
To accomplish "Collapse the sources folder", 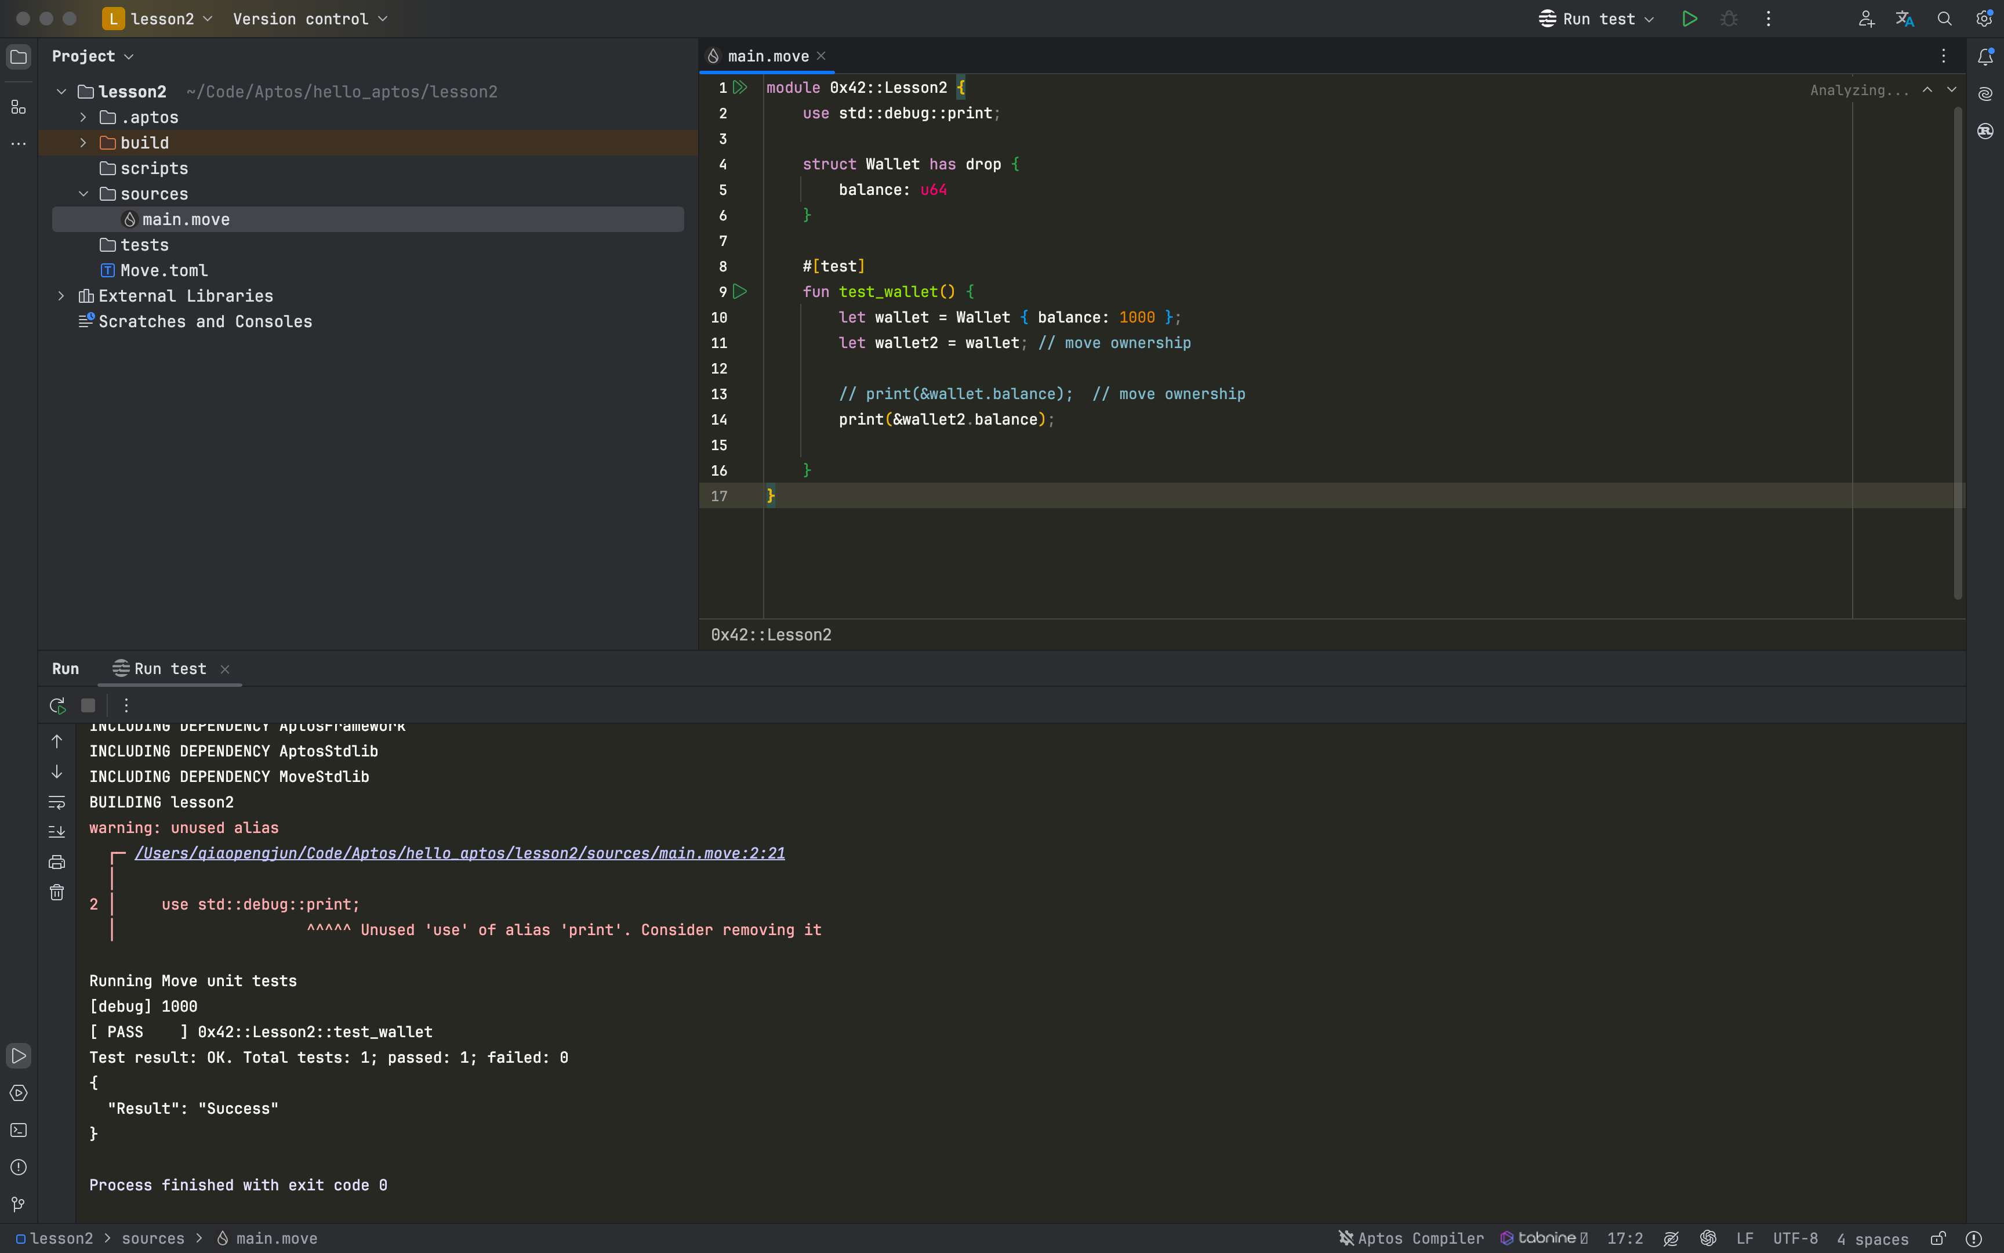I will (x=83, y=194).
